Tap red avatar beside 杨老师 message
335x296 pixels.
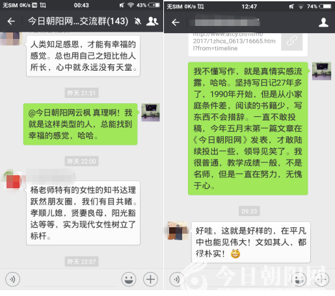[12, 181]
